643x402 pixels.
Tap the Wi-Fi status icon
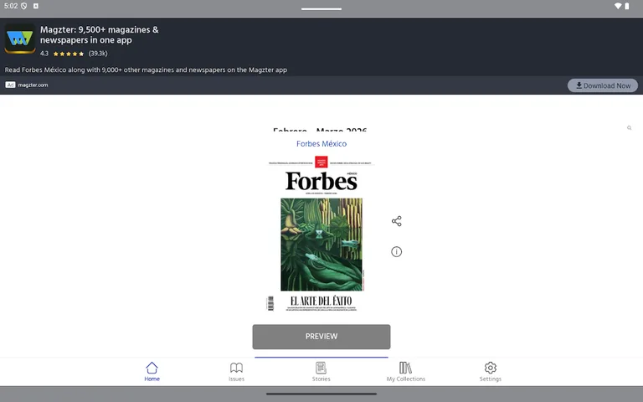point(618,6)
